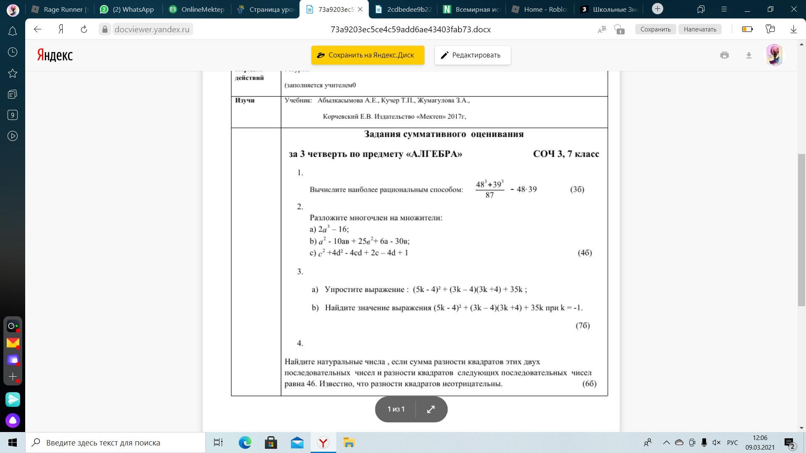
Task: Open protection indicator icon with number 1 badge
Action: [619, 29]
